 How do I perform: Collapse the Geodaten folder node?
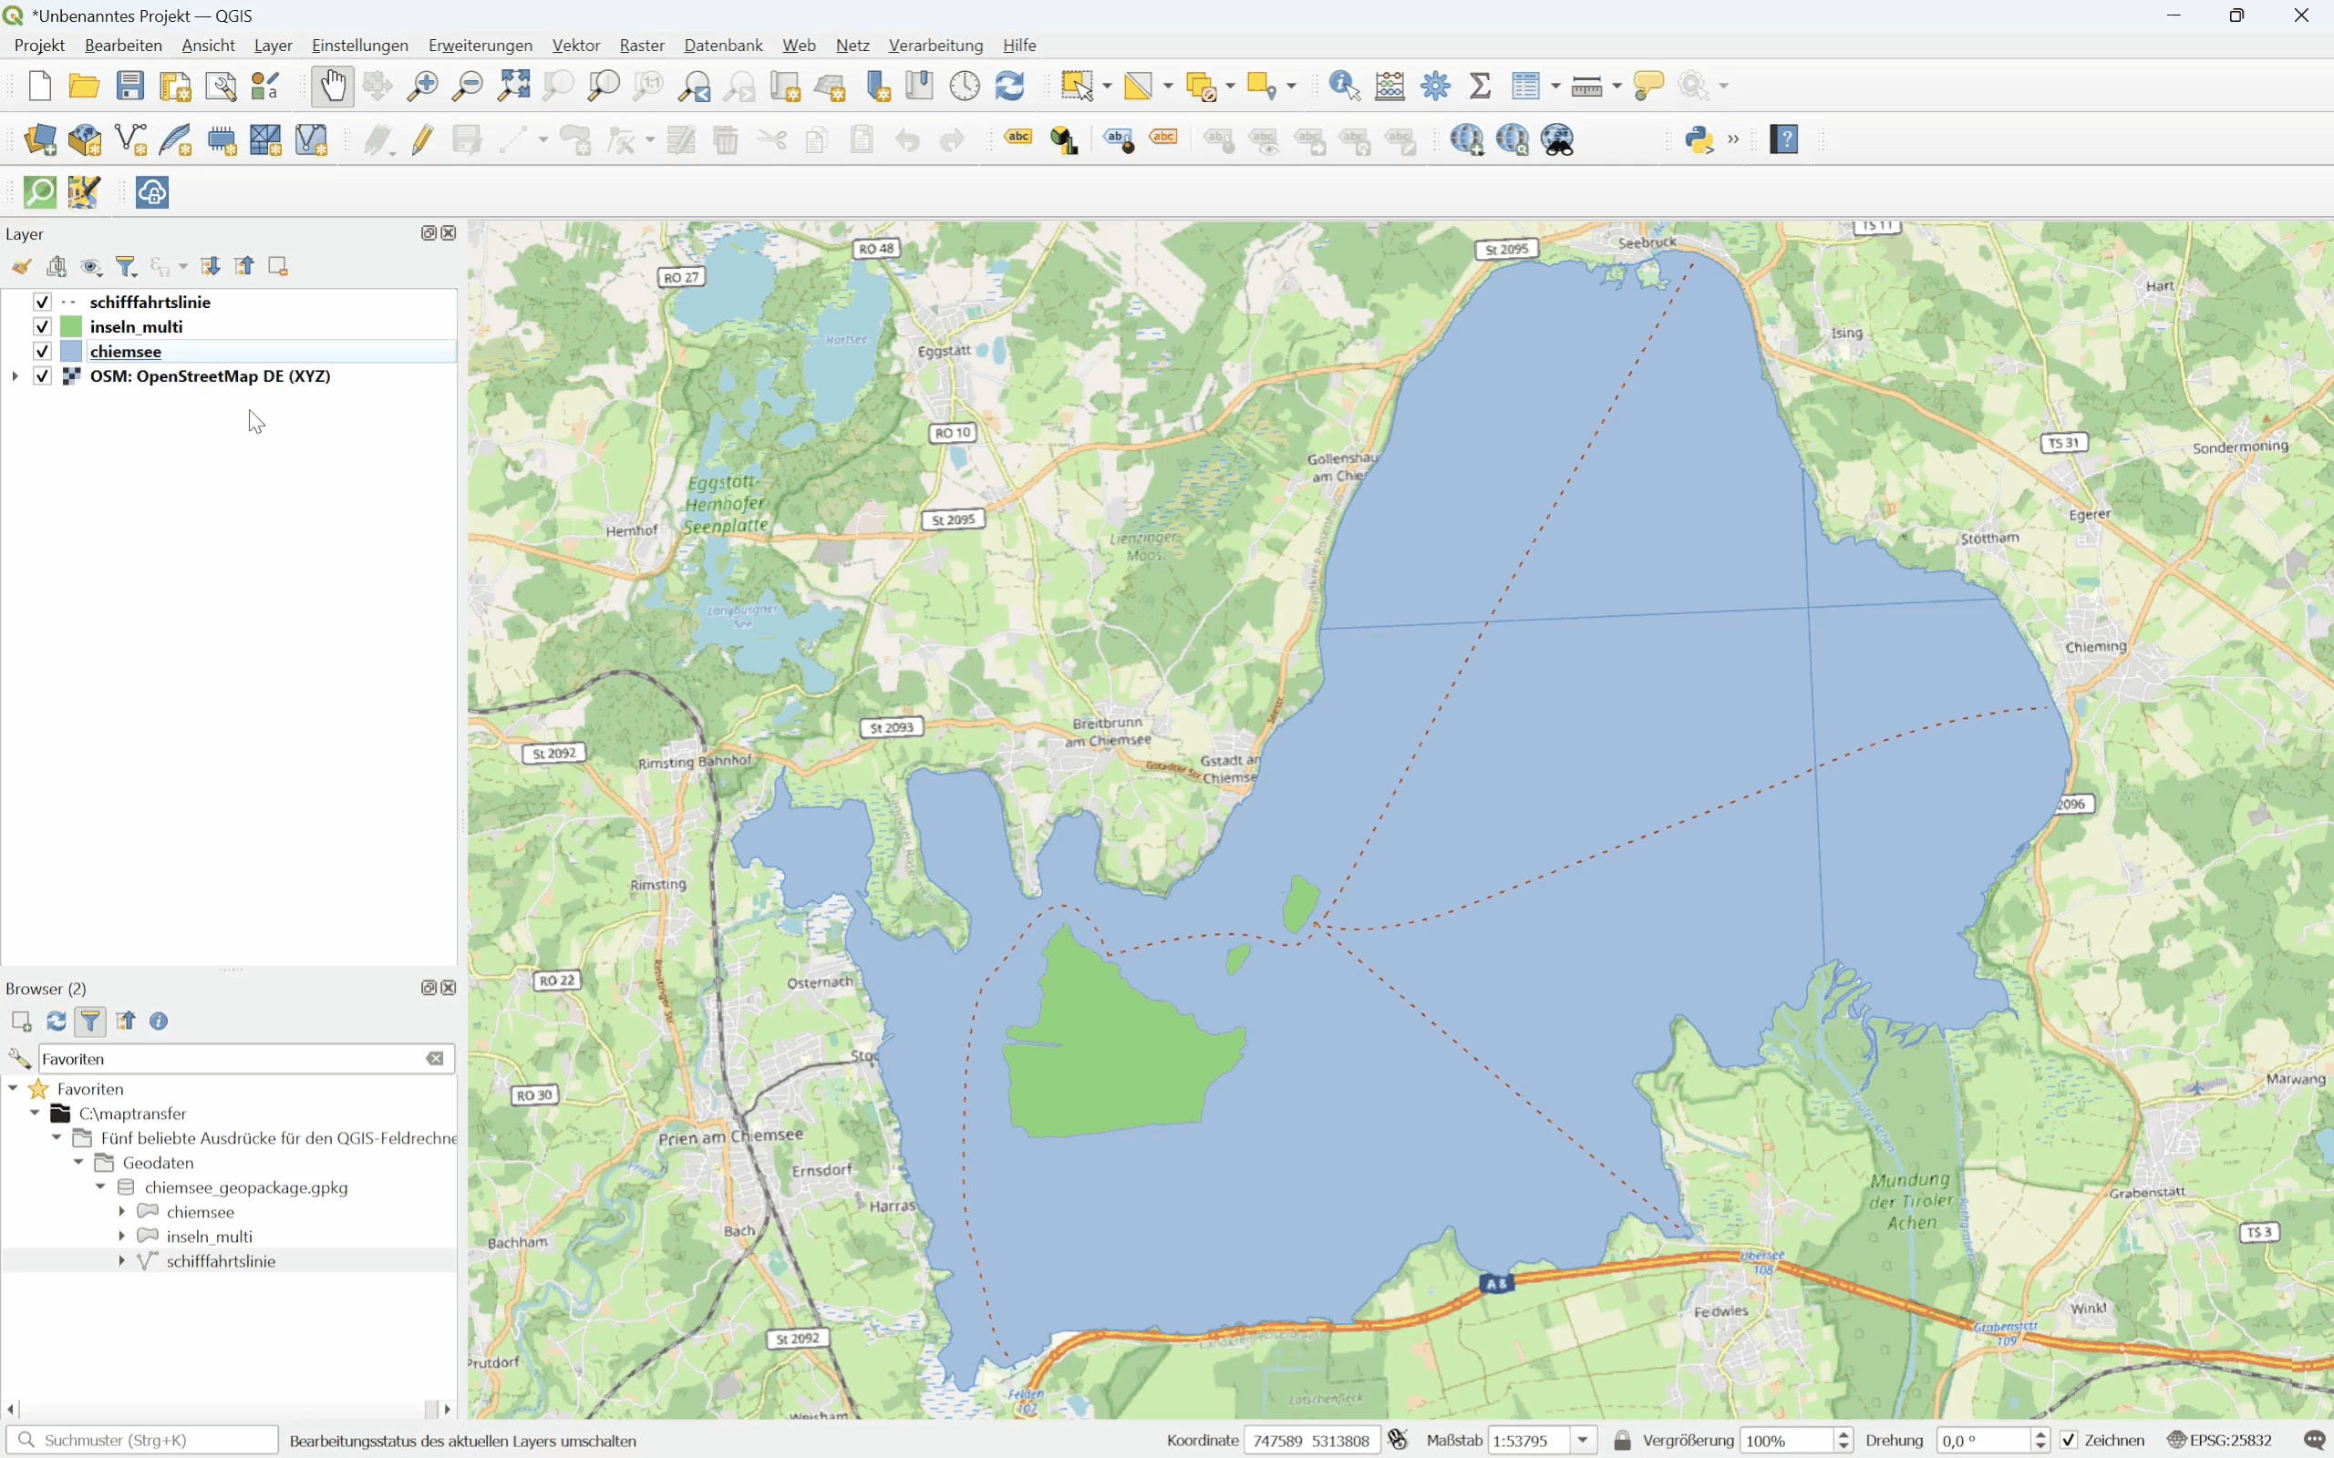(x=78, y=1162)
